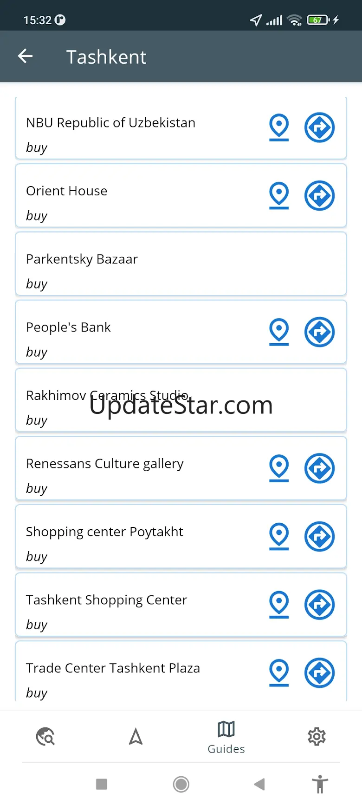The width and height of the screenshot is (362, 806).
Task: Show People's Bank location pin
Action: [279, 332]
